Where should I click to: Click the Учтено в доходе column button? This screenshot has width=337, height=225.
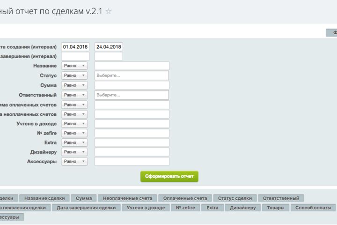146,208
